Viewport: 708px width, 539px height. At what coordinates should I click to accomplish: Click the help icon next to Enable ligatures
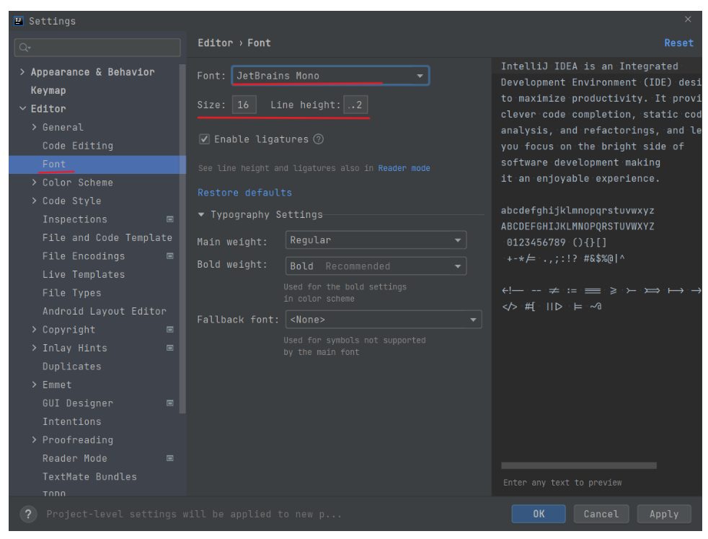point(319,140)
